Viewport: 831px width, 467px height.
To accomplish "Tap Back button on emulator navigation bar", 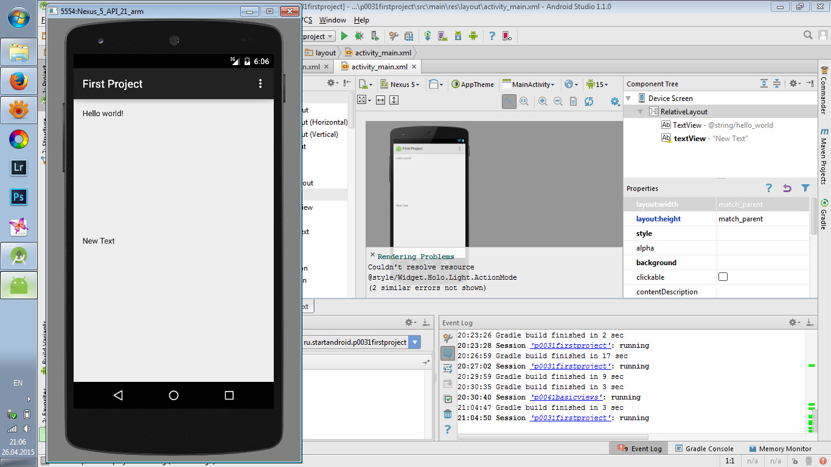I will pos(118,395).
